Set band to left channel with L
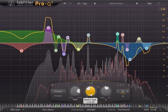 pyautogui.click(x=118, y=91)
